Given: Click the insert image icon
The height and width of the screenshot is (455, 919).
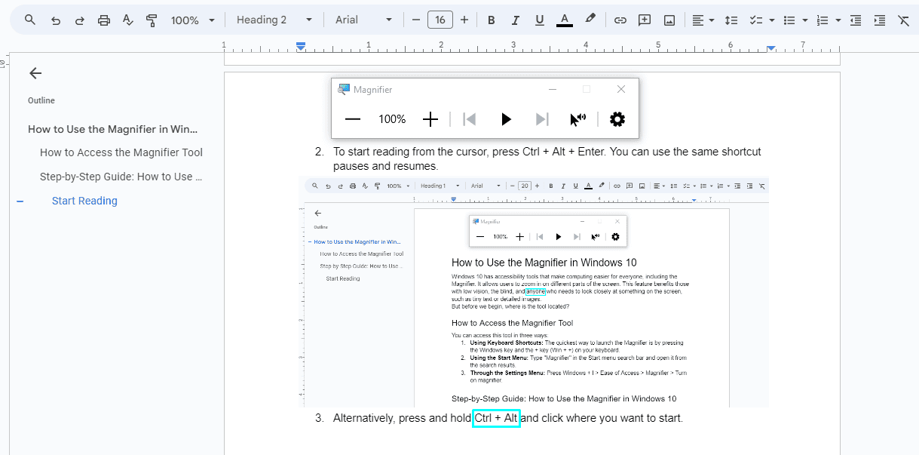Looking at the screenshot, I should 669,20.
